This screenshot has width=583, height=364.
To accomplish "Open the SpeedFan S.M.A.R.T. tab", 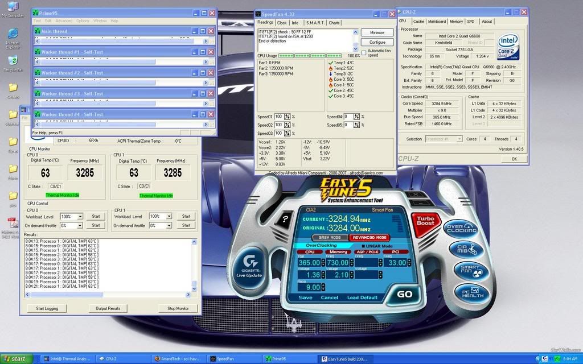I will pos(315,23).
